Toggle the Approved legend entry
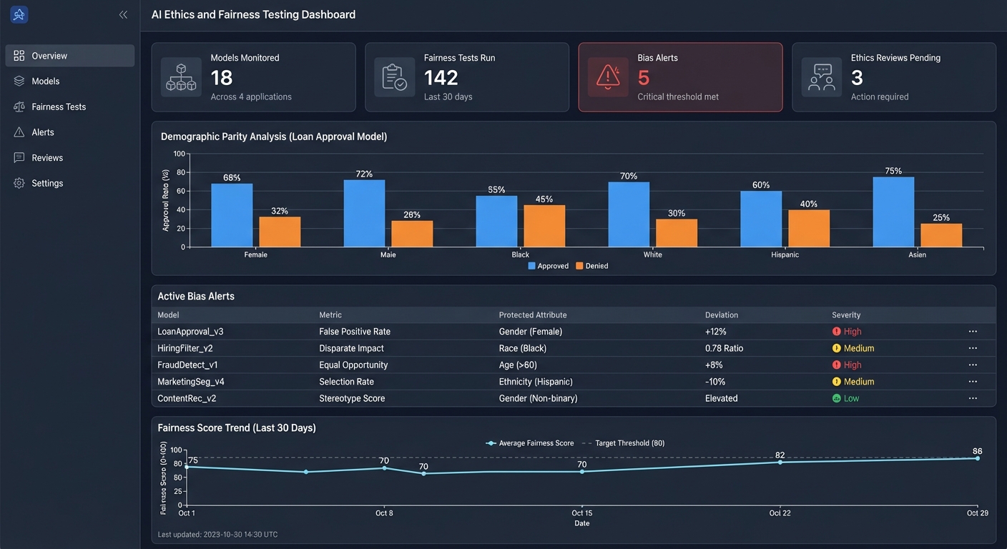1007x549 pixels. (x=549, y=265)
